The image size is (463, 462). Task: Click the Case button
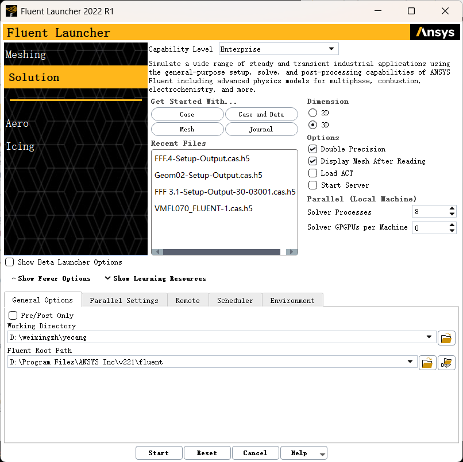pyautogui.click(x=187, y=114)
